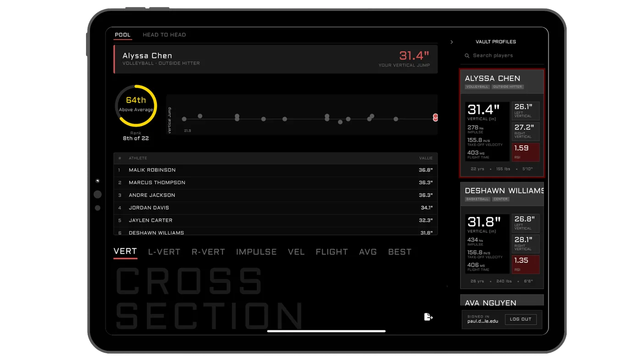The height and width of the screenshot is (361, 642).
Task: Click the red highlighted chart dot
Action: (435, 118)
